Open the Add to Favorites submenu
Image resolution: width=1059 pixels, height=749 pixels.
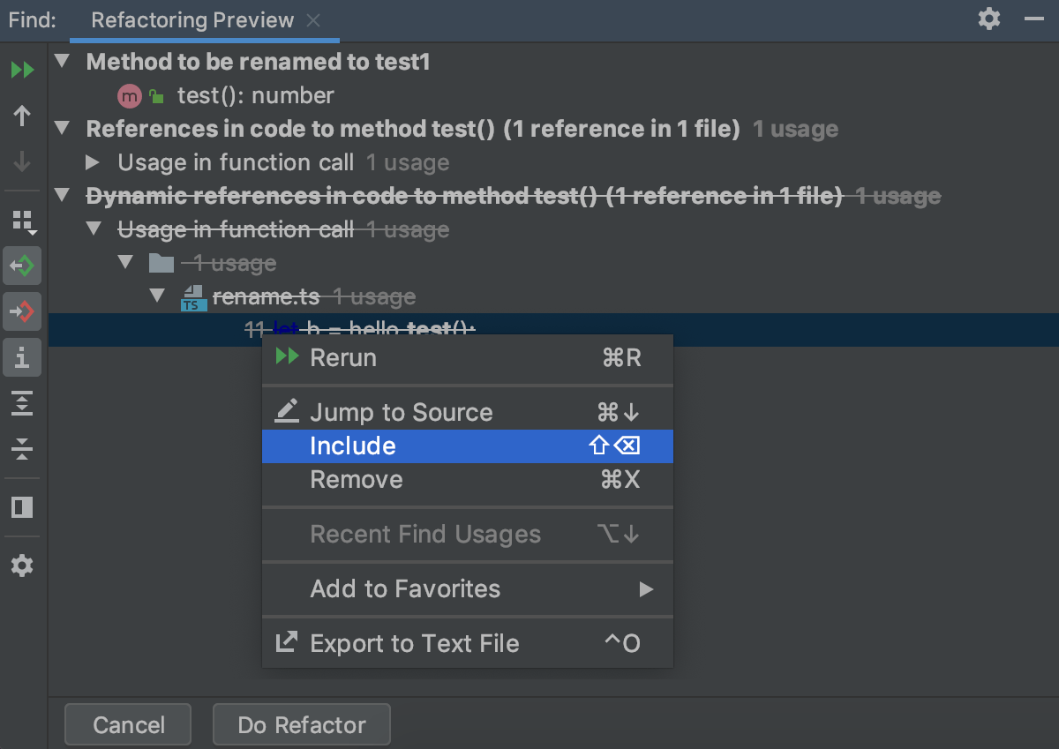pos(468,588)
